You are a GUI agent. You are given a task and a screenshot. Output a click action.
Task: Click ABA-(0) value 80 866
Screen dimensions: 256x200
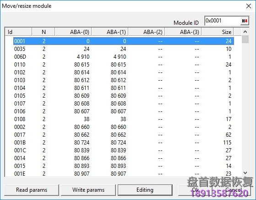tap(82, 158)
